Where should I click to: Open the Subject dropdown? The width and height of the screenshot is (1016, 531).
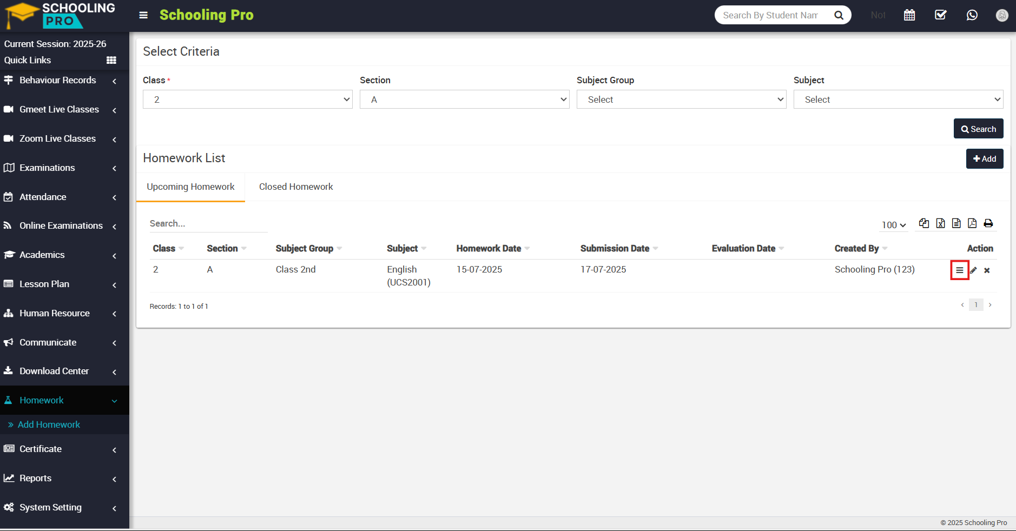pos(899,99)
